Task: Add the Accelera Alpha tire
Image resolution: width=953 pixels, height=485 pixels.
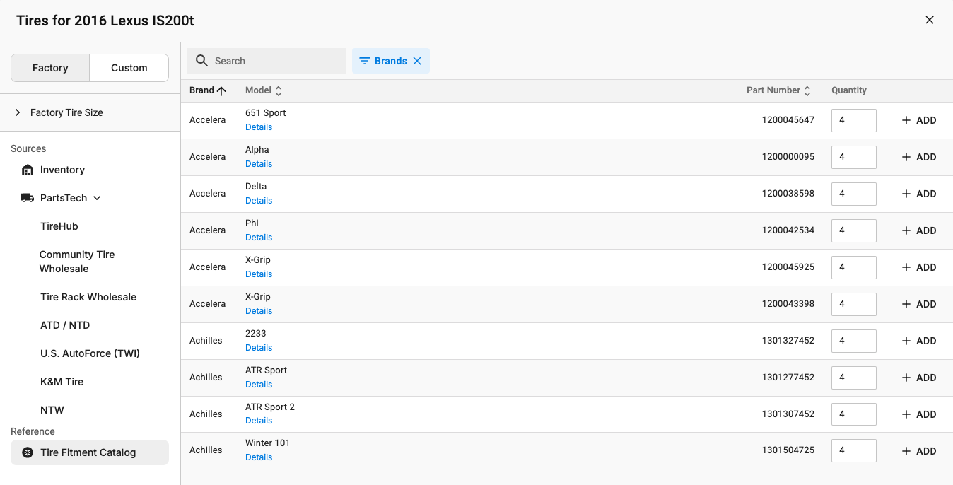Action: [x=919, y=157]
